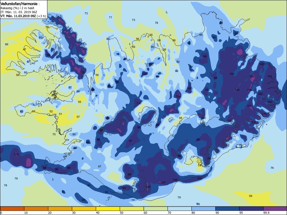Click the 20 label in the legend
This screenshot has height=215, width=287.
(x=50, y=213)
